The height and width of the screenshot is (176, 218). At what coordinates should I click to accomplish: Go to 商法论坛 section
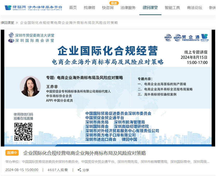click(194, 8)
